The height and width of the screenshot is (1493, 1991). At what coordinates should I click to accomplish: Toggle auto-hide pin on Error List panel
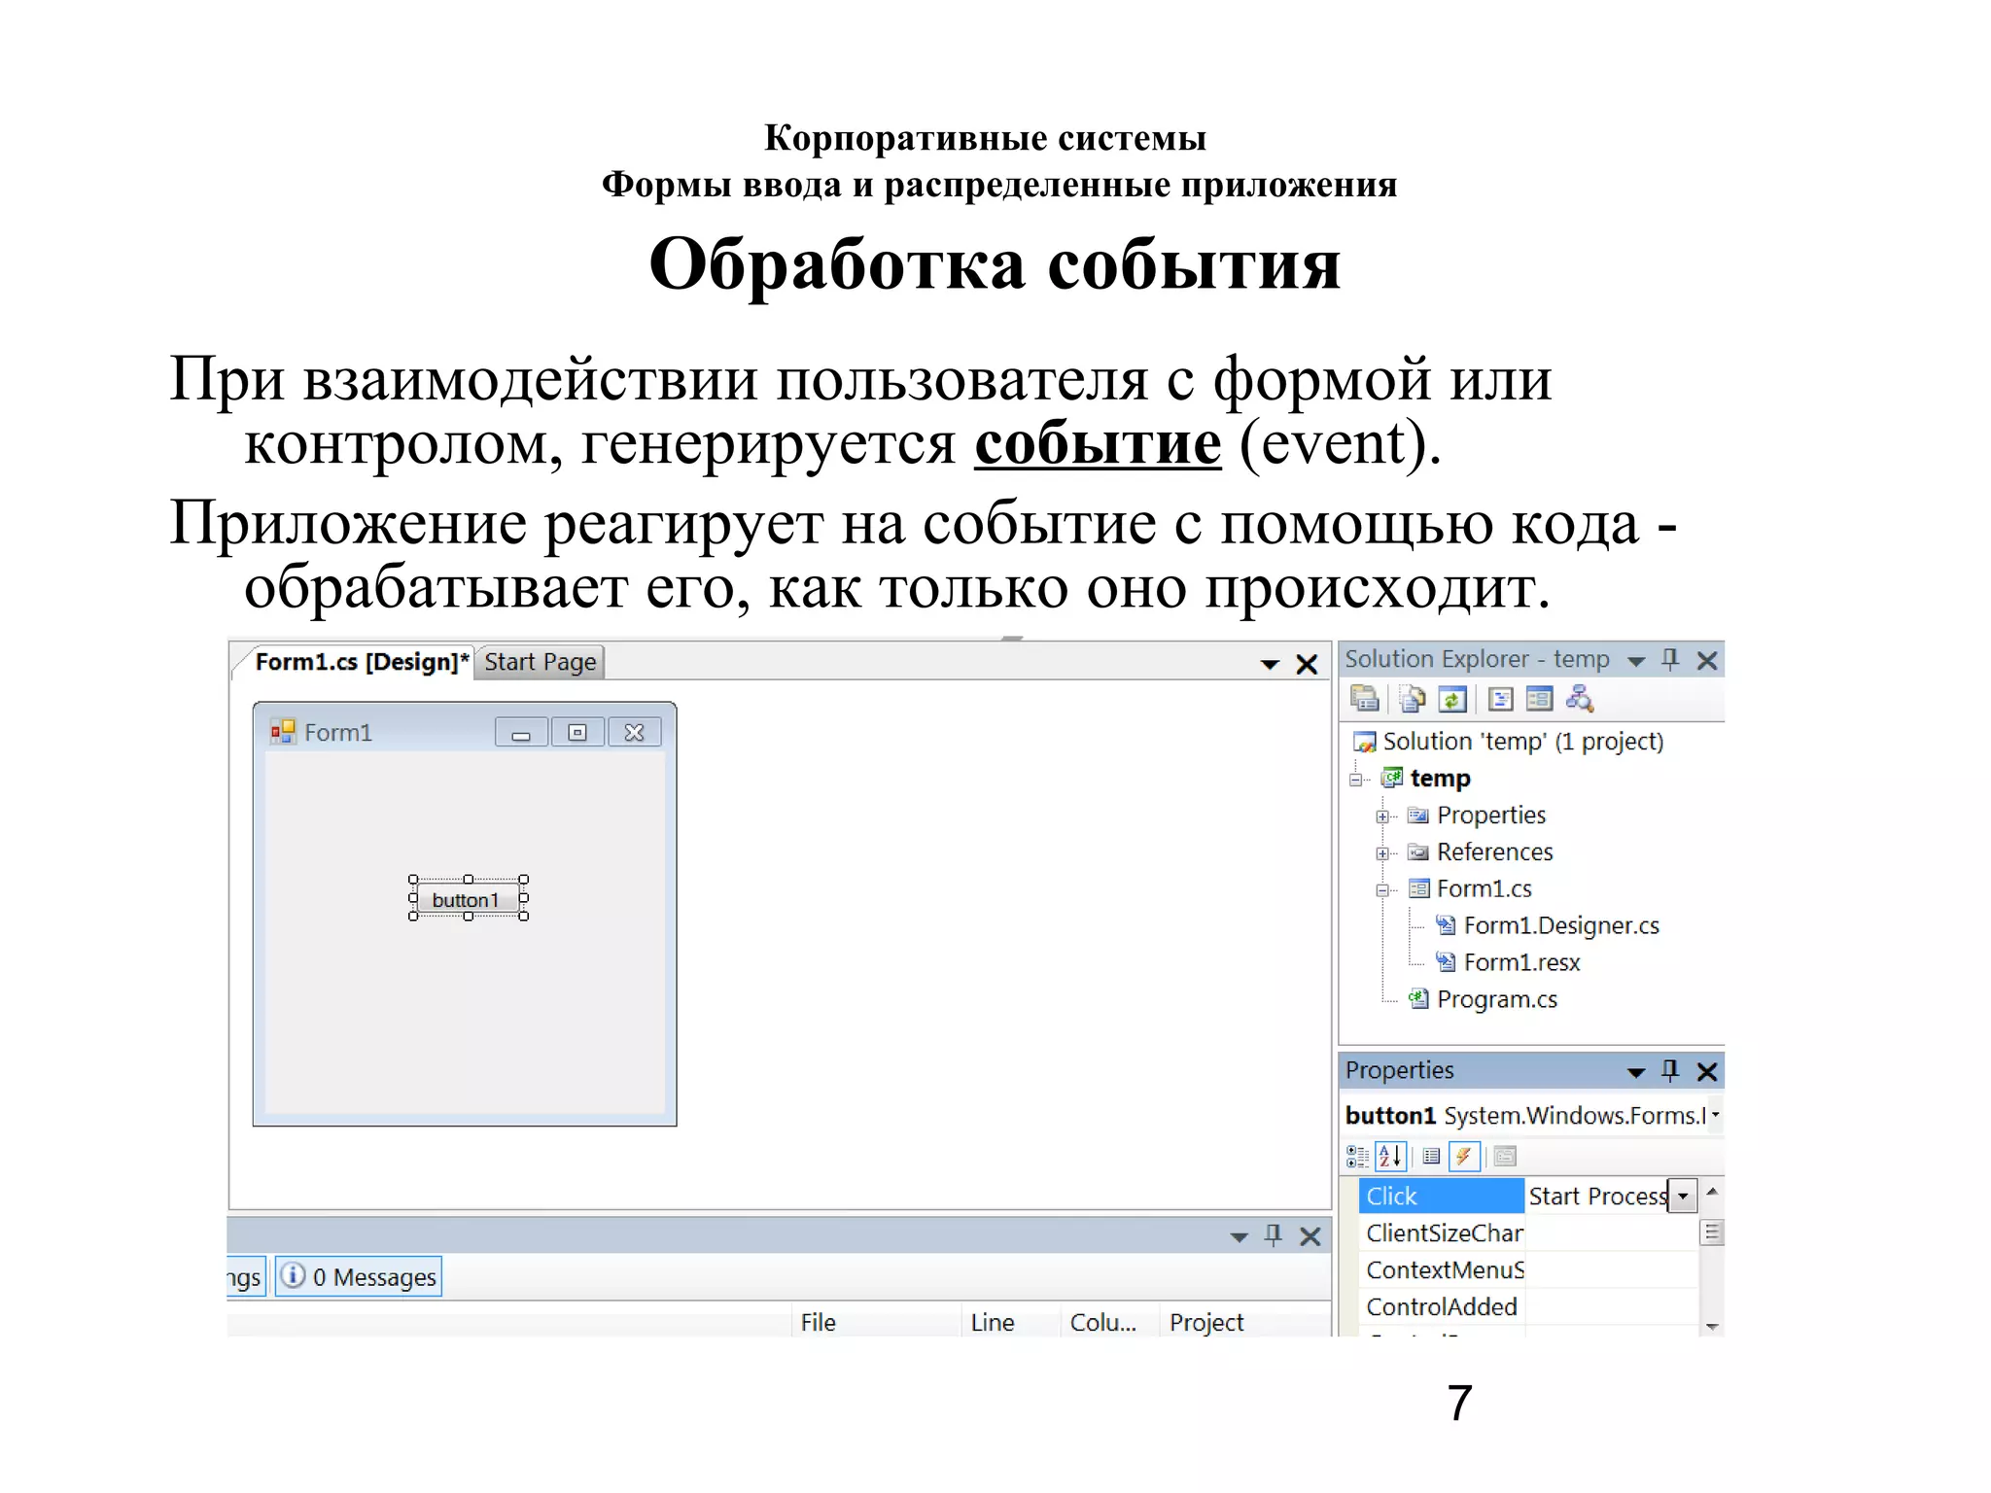[x=1274, y=1235]
